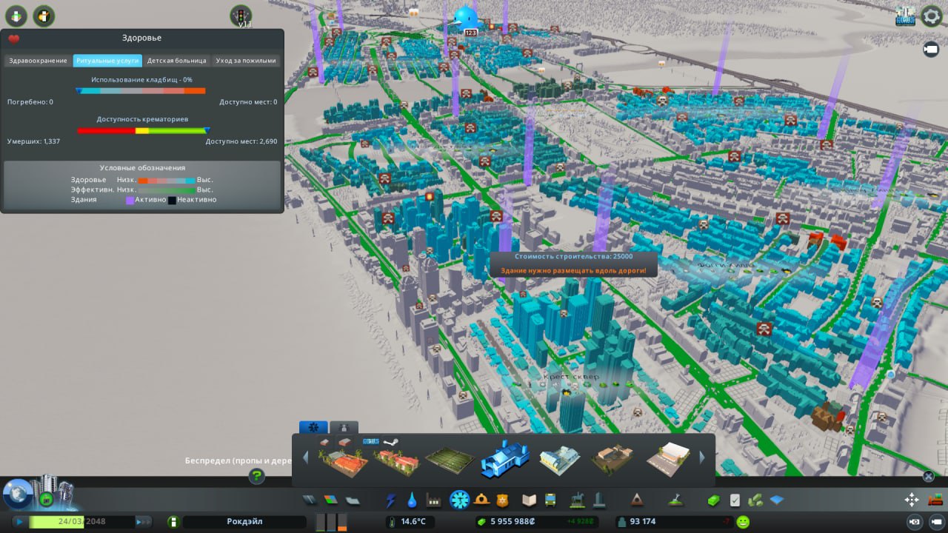The height and width of the screenshot is (533, 948).
Task: Open the Zoning tool menu
Action: (331, 500)
